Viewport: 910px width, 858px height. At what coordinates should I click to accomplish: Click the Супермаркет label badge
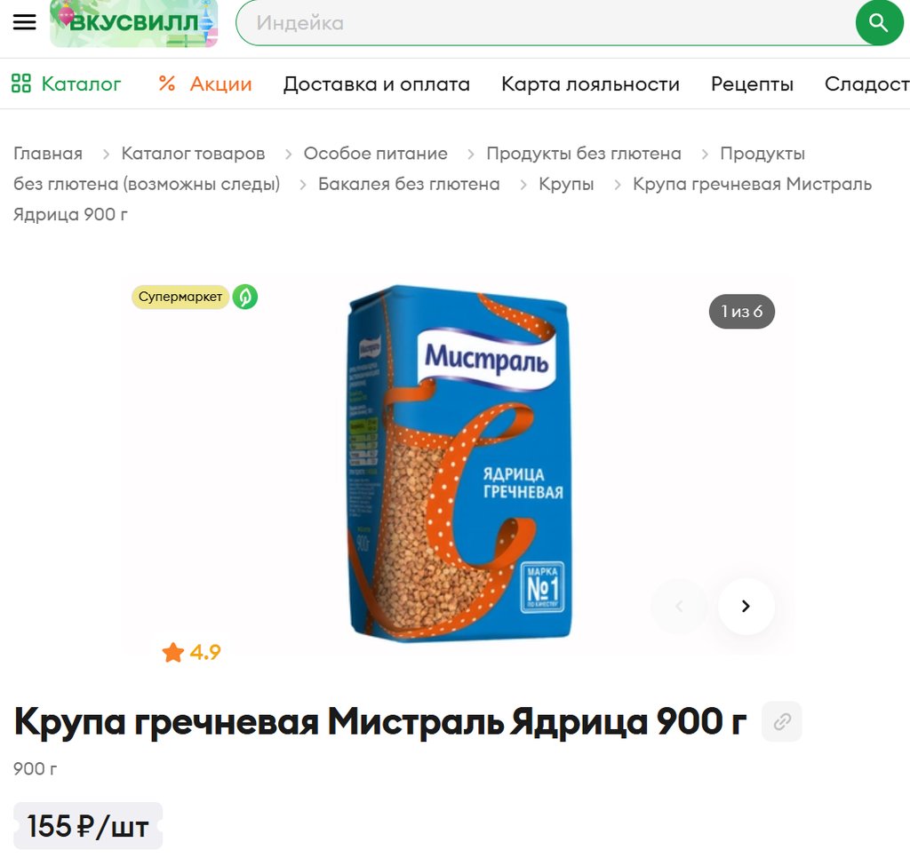[180, 297]
